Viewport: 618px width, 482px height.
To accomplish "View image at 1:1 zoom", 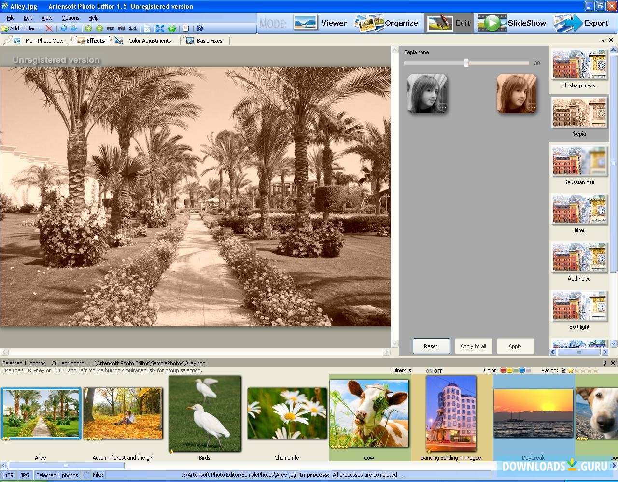I will point(132,28).
